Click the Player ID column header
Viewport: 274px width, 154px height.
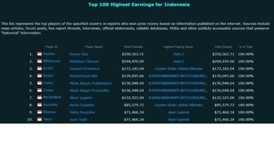pos(51,47)
